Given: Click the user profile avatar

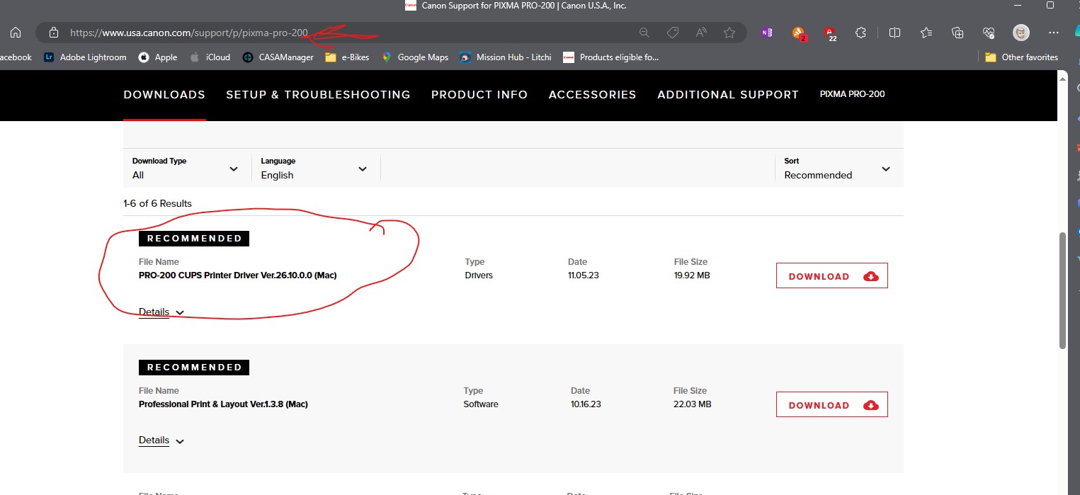Looking at the screenshot, I should click(1021, 33).
